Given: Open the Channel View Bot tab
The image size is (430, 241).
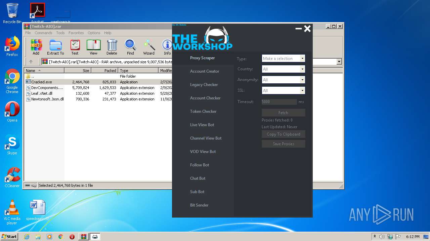Looking at the screenshot, I should click(206, 138).
